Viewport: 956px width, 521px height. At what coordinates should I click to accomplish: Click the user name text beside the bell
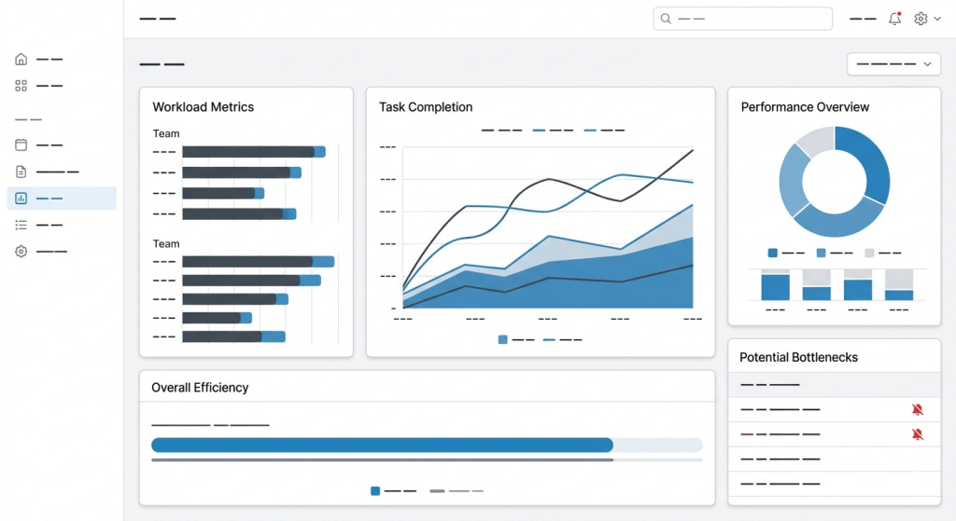[863, 19]
